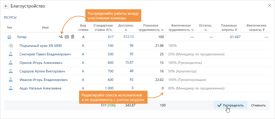Click the person icon for Ардо Наталья
The height and width of the screenshot is (119, 275).
point(11,88)
